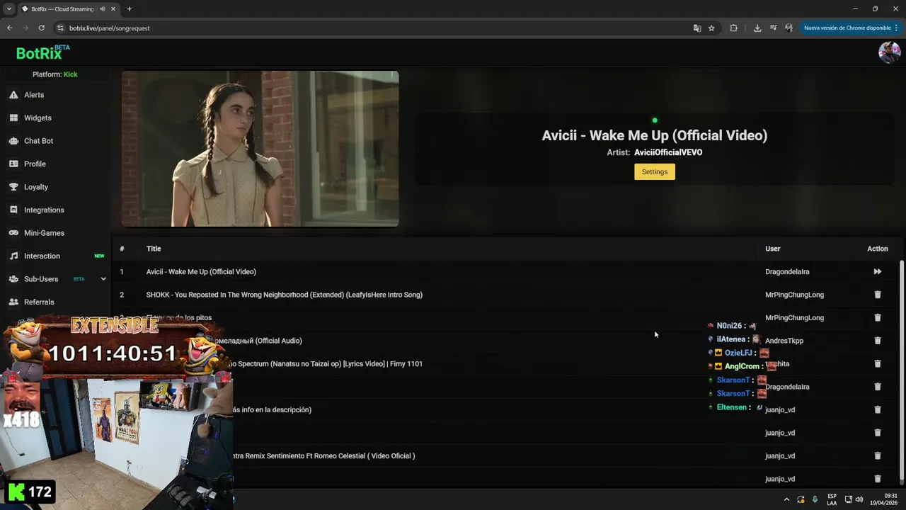Click the Kick platform label
Screen dimensions: 906x510
pos(70,74)
